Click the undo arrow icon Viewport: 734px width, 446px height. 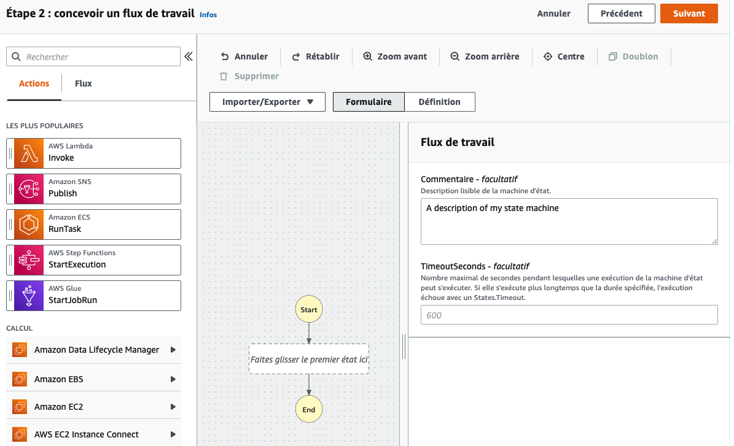click(225, 56)
